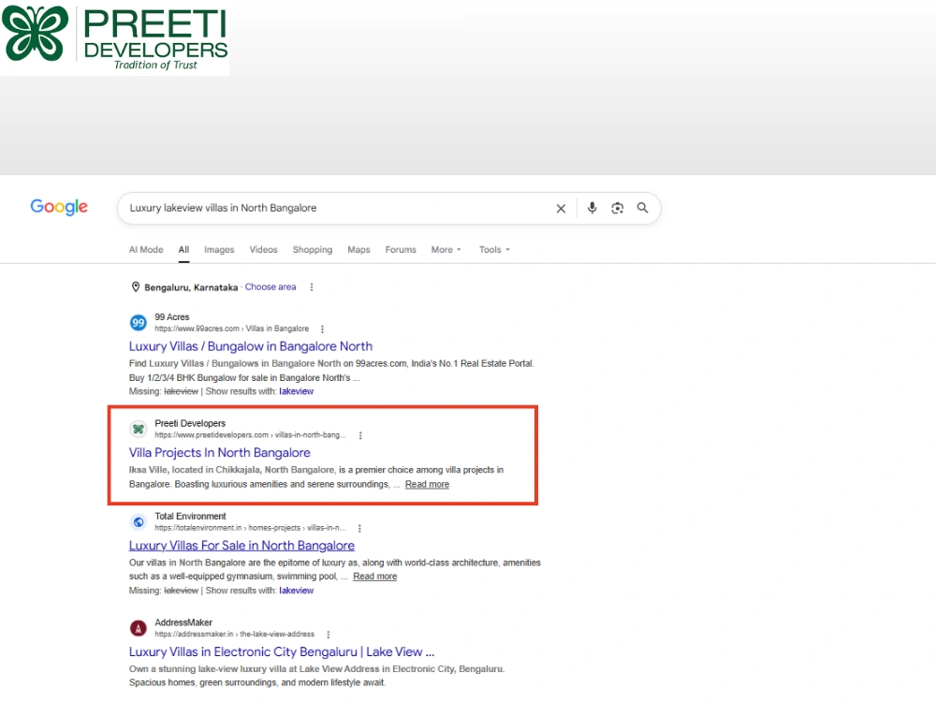Open Google Lens image search icon

click(617, 208)
